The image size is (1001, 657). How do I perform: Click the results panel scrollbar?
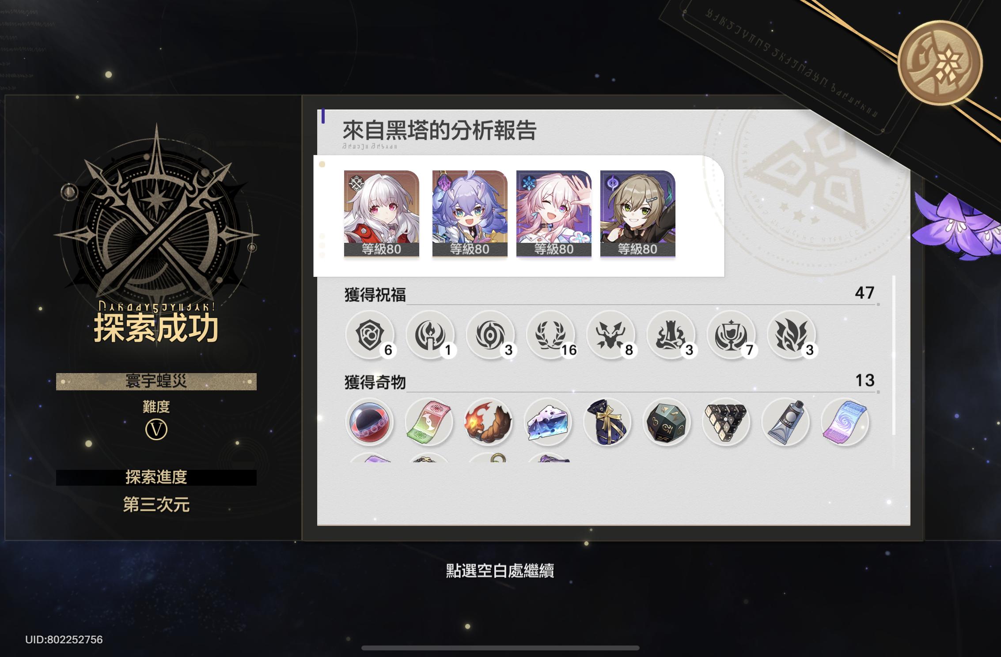click(894, 355)
